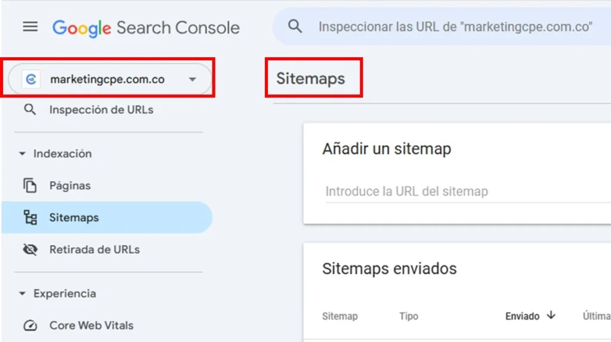Click the crossed-eye Retirada de URLs icon
This screenshot has height=342, width=611.
pos(30,249)
